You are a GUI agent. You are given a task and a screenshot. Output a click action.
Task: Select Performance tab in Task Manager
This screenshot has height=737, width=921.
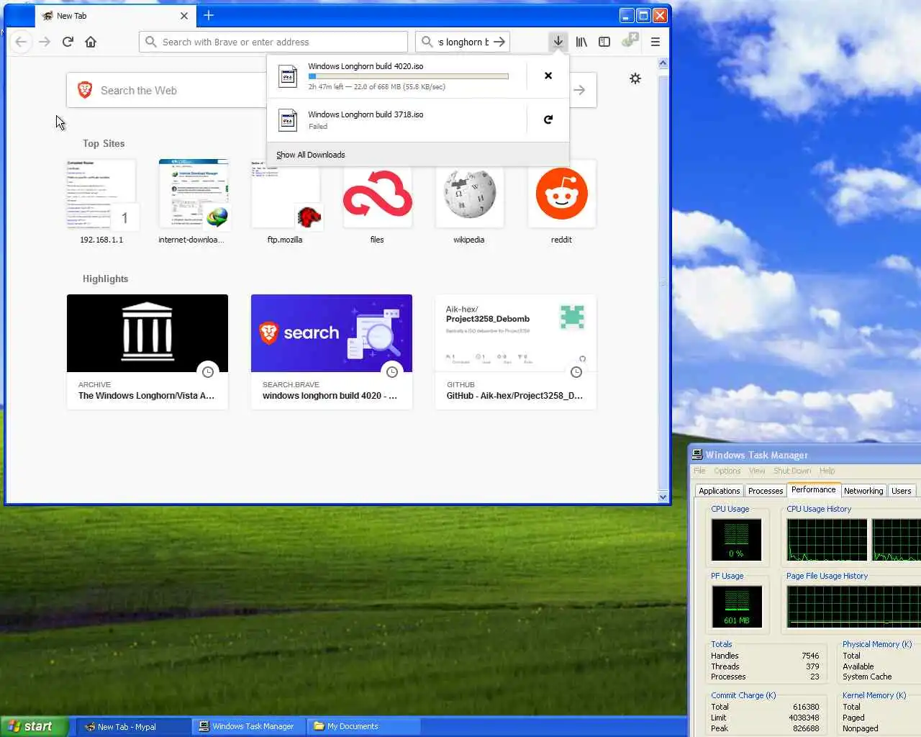(x=813, y=489)
